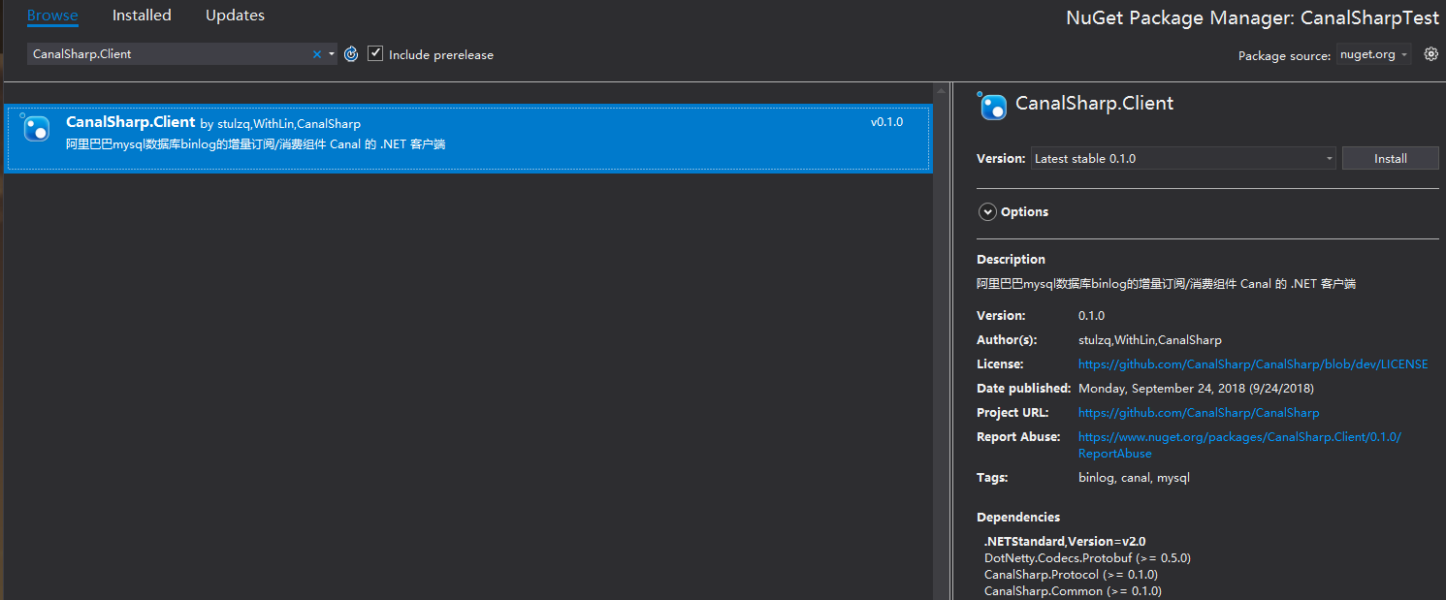
Task: Open the License link on GitHub
Action: click(1252, 364)
